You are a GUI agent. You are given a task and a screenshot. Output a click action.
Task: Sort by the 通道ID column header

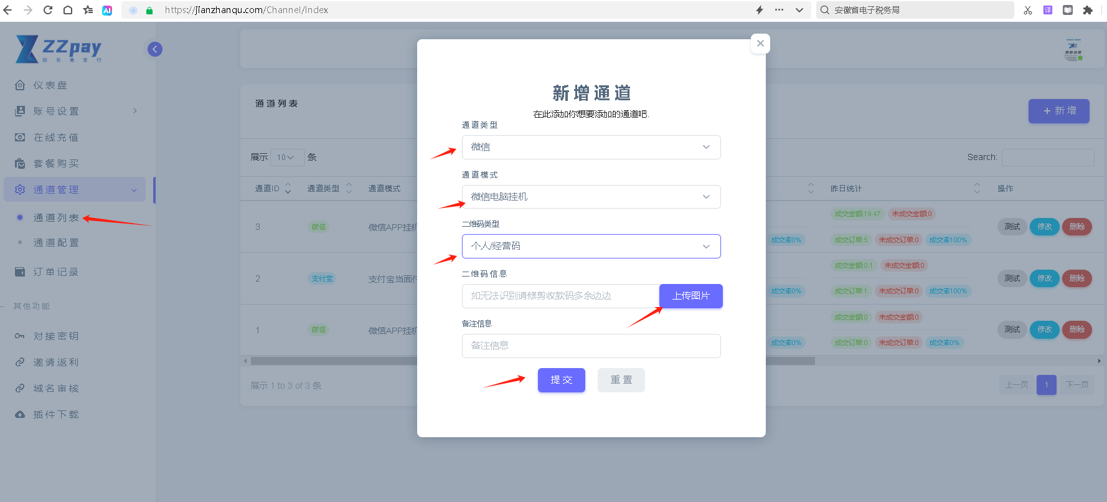[x=273, y=189]
